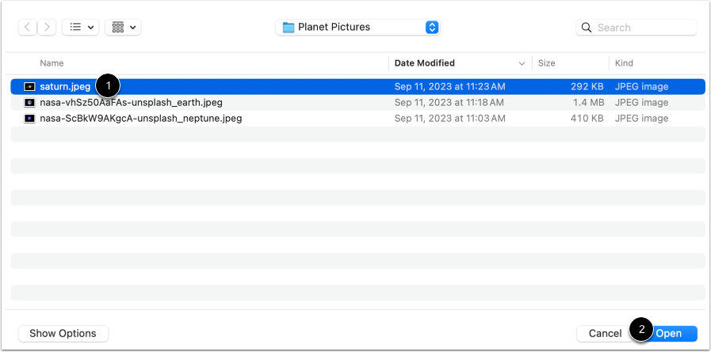Select the nasa-vhSz50AaFAs-unsplash_earth.jpeg file
The width and height of the screenshot is (711, 352).
pyautogui.click(x=131, y=103)
